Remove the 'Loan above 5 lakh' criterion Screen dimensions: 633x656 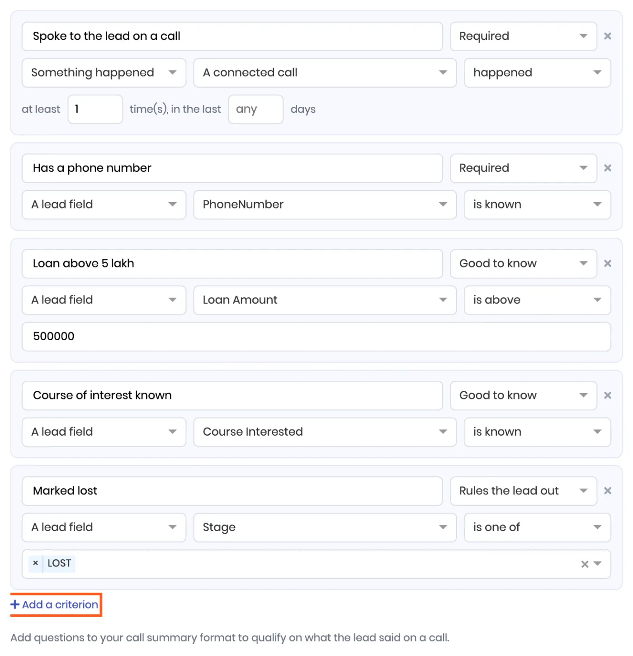pyautogui.click(x=608, y=263)
